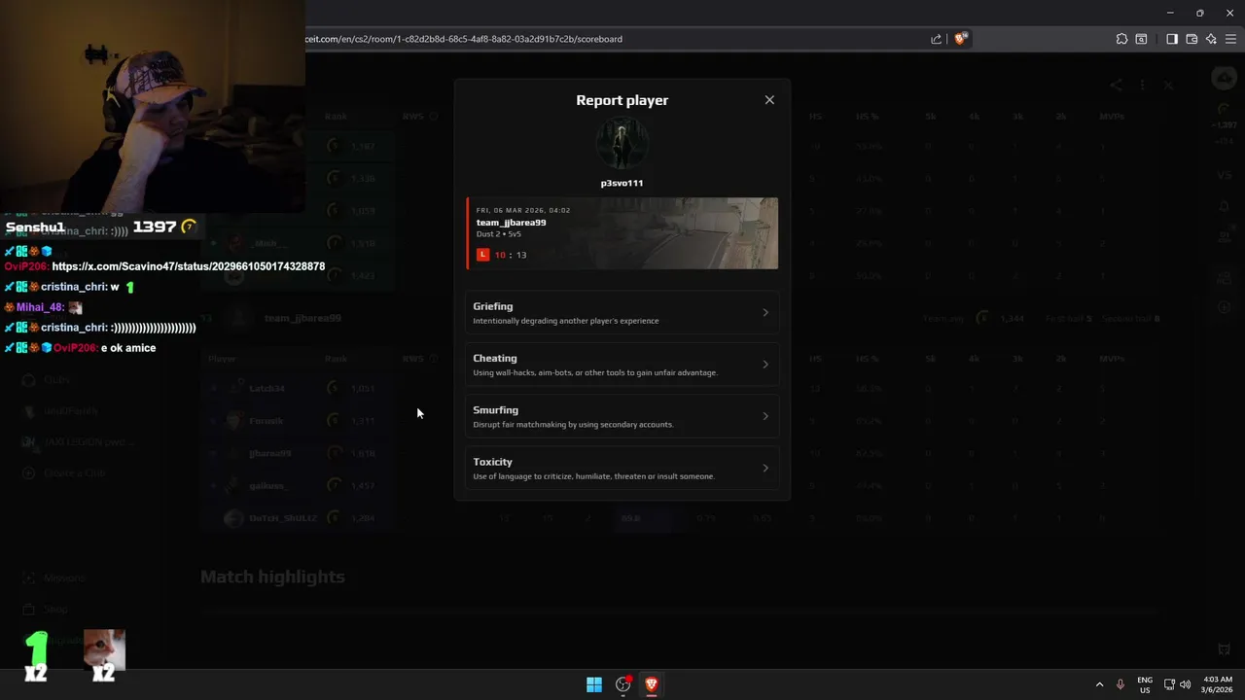The height and width of the screenshot is (700, 1245).
Task: Click the browser address bar URL
Action: 463,39
